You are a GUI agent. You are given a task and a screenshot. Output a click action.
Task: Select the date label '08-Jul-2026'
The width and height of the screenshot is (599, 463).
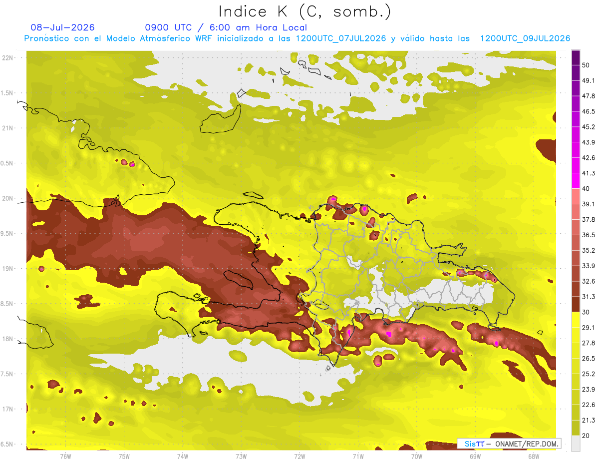coord(62,27)
